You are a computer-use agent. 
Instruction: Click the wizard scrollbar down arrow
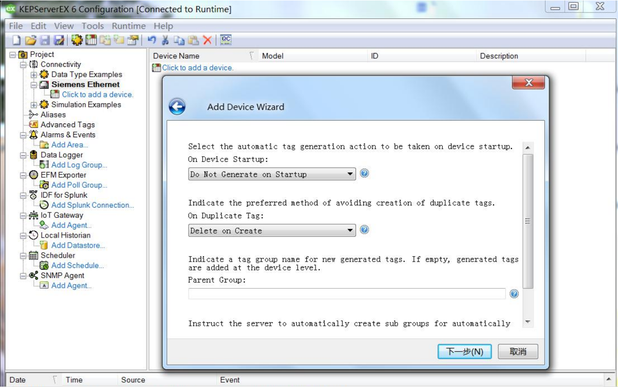(x=528, y=322)
